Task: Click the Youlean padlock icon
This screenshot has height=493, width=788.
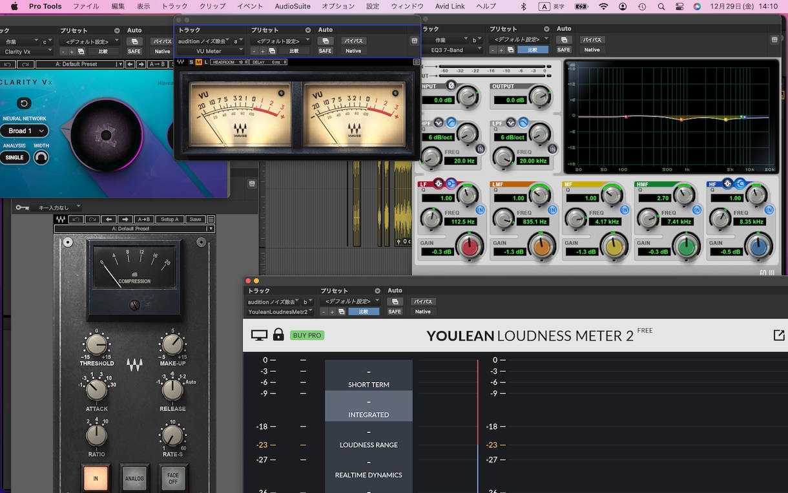Action: click(278, 334)
